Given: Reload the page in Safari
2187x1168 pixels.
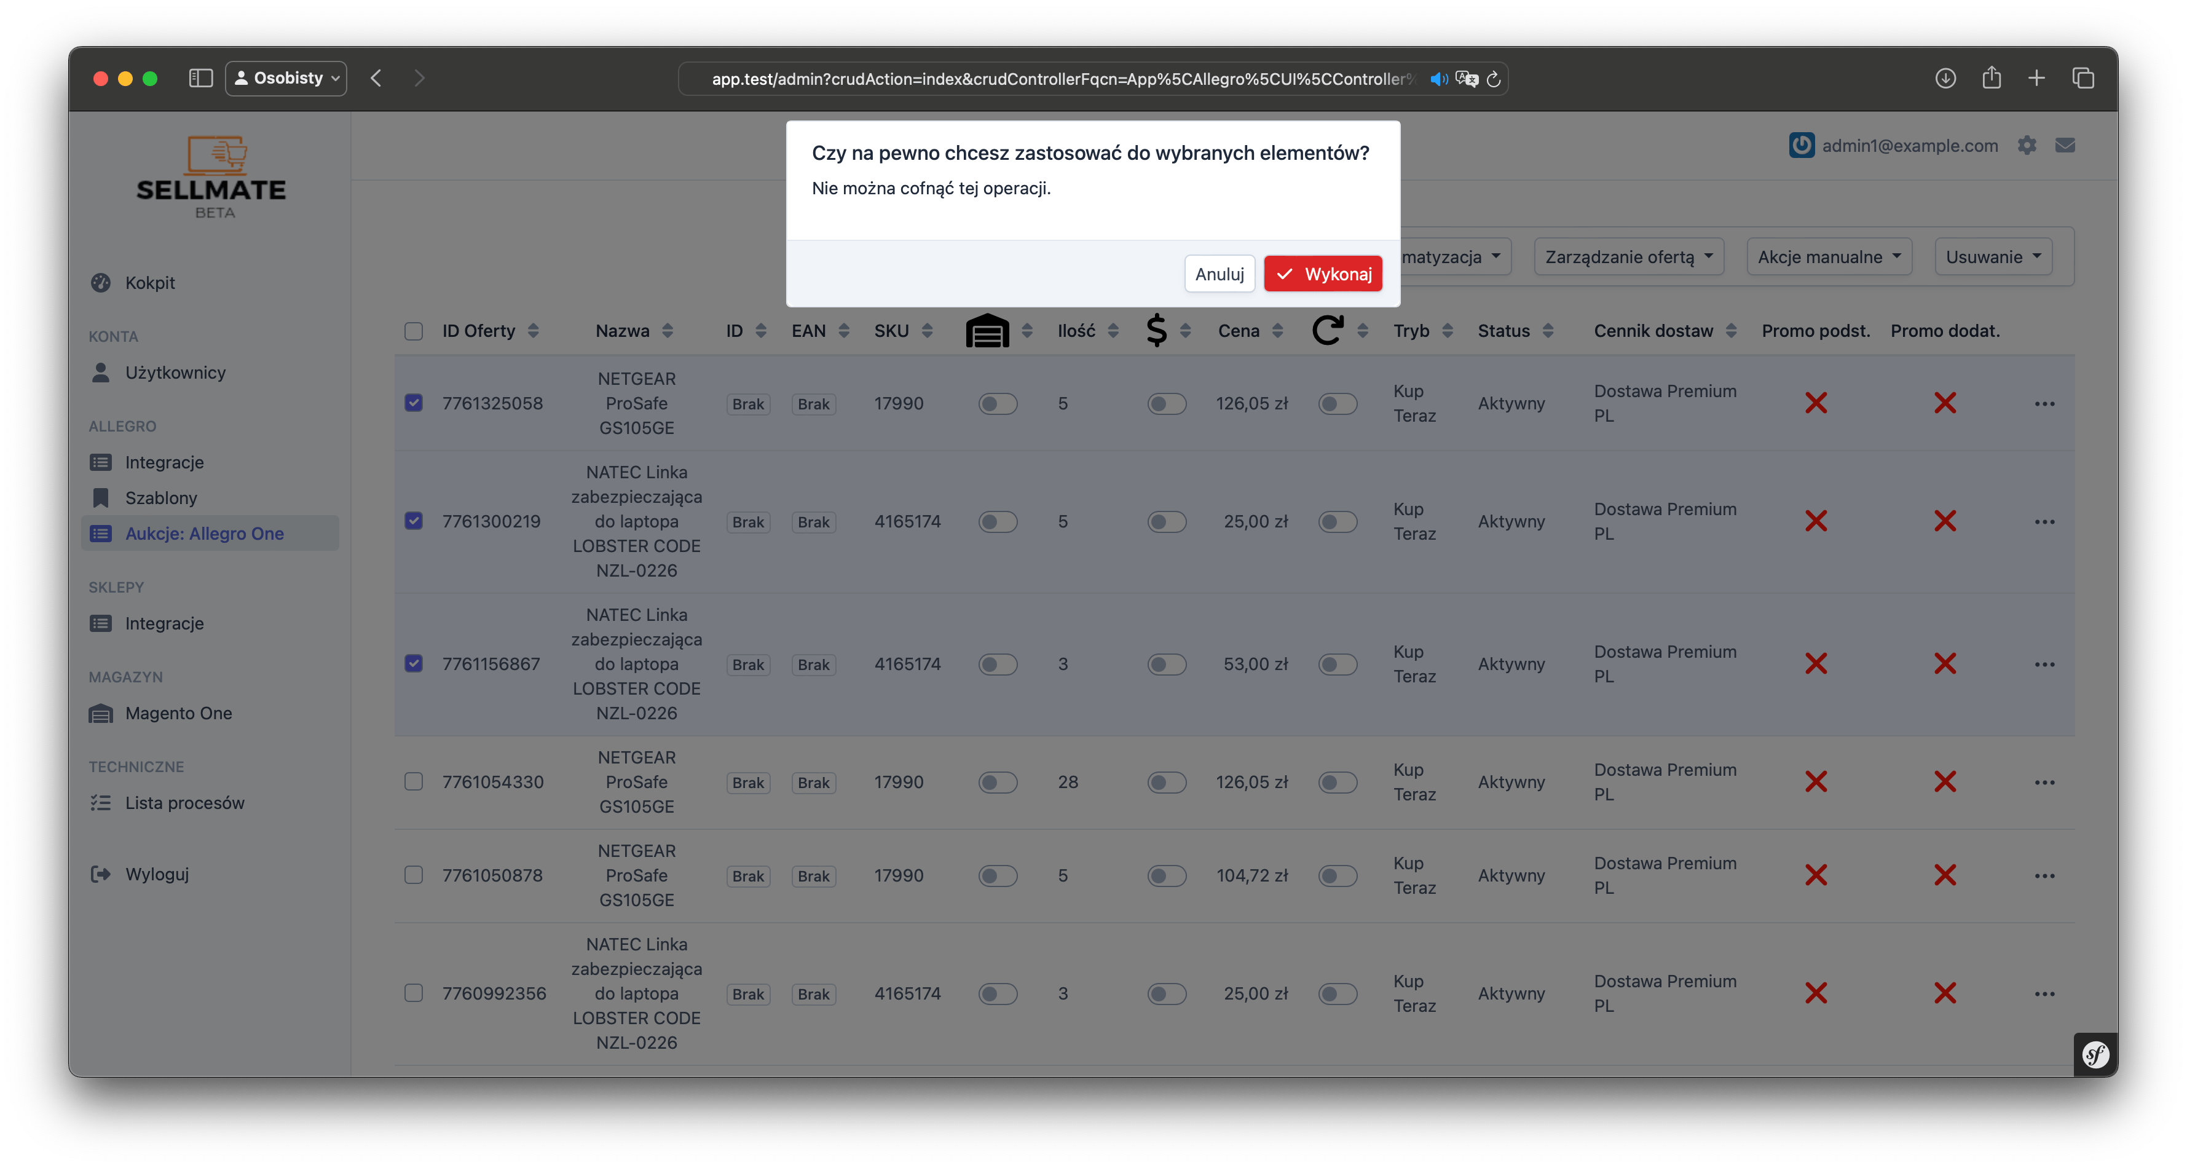Looking at the screenshot, I should tap(1494, 79).
